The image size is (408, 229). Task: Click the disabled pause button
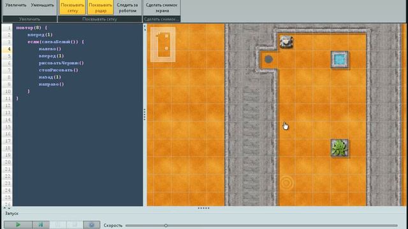click(x=58, y=225)
